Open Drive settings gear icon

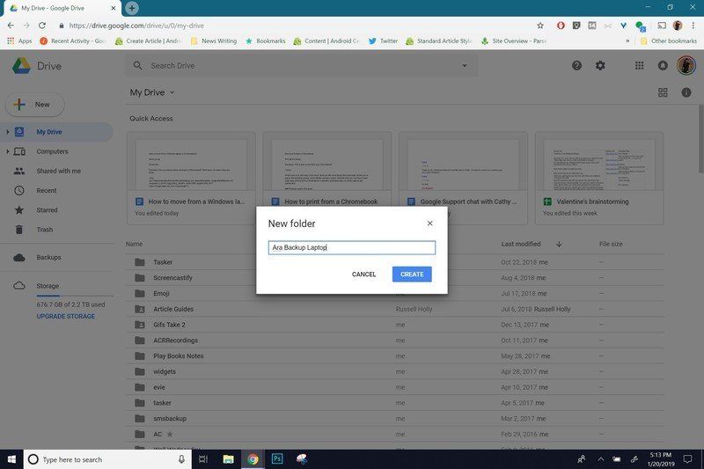tap(600, 66)
